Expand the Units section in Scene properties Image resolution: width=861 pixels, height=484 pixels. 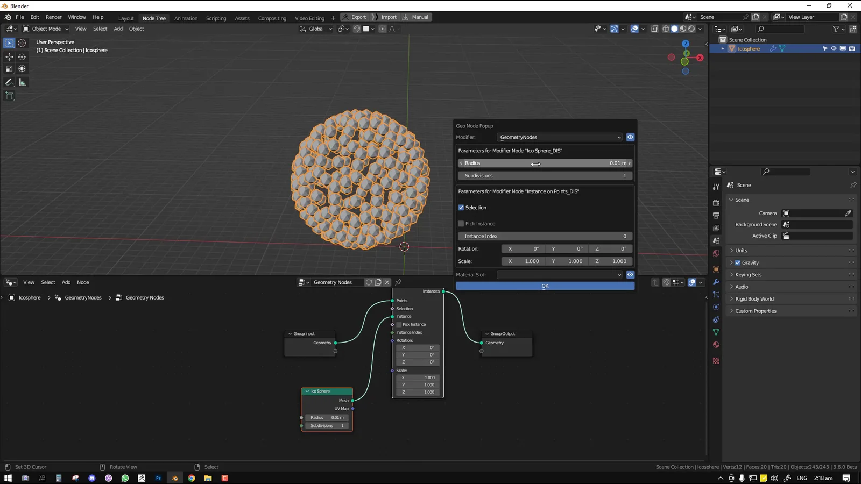pos(742,250)
